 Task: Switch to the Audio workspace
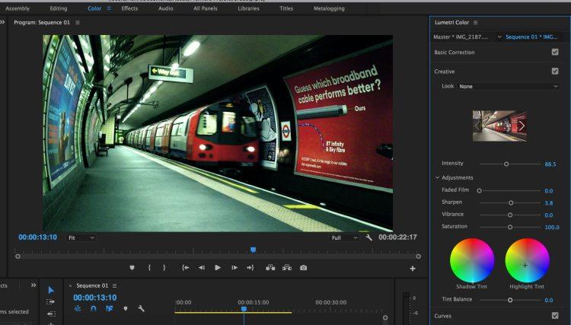pyautogui.click(x=166, y=8)
